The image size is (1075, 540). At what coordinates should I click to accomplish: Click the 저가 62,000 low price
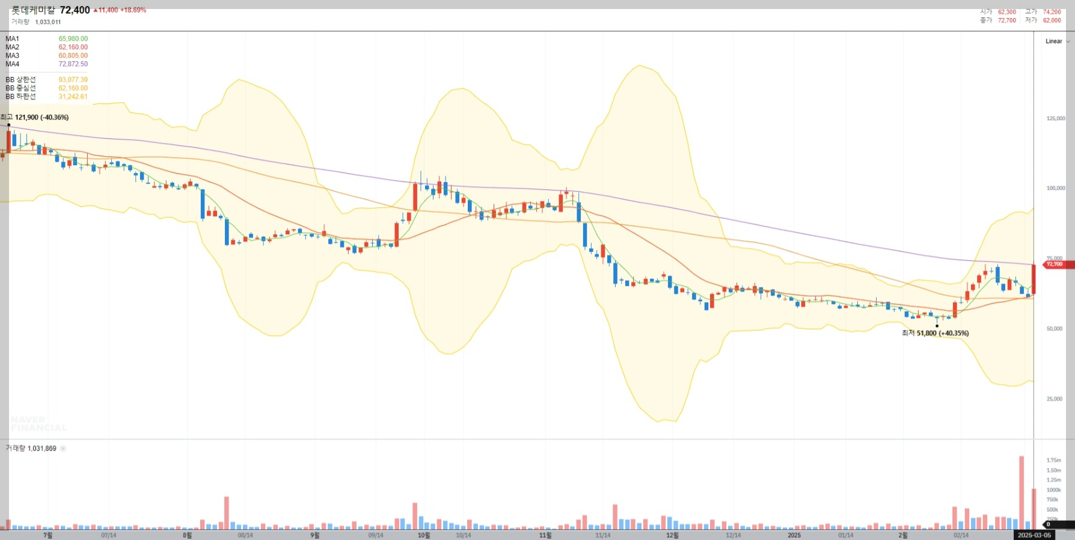click(x=1043, y=20)
